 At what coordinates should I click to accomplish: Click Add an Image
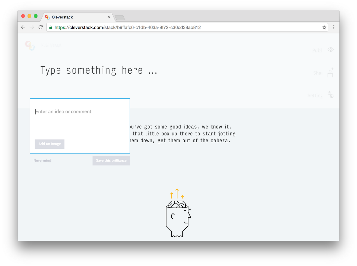click(x=49, y=144)
